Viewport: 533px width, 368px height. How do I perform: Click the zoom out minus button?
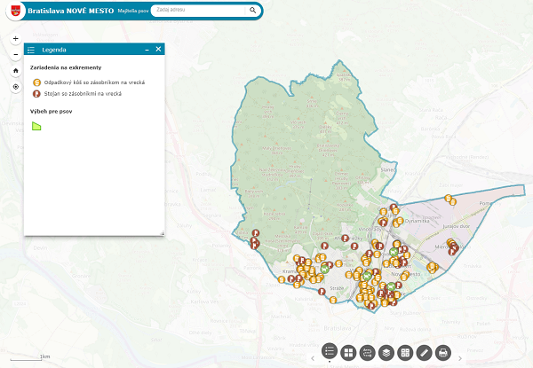pos(16,54)
